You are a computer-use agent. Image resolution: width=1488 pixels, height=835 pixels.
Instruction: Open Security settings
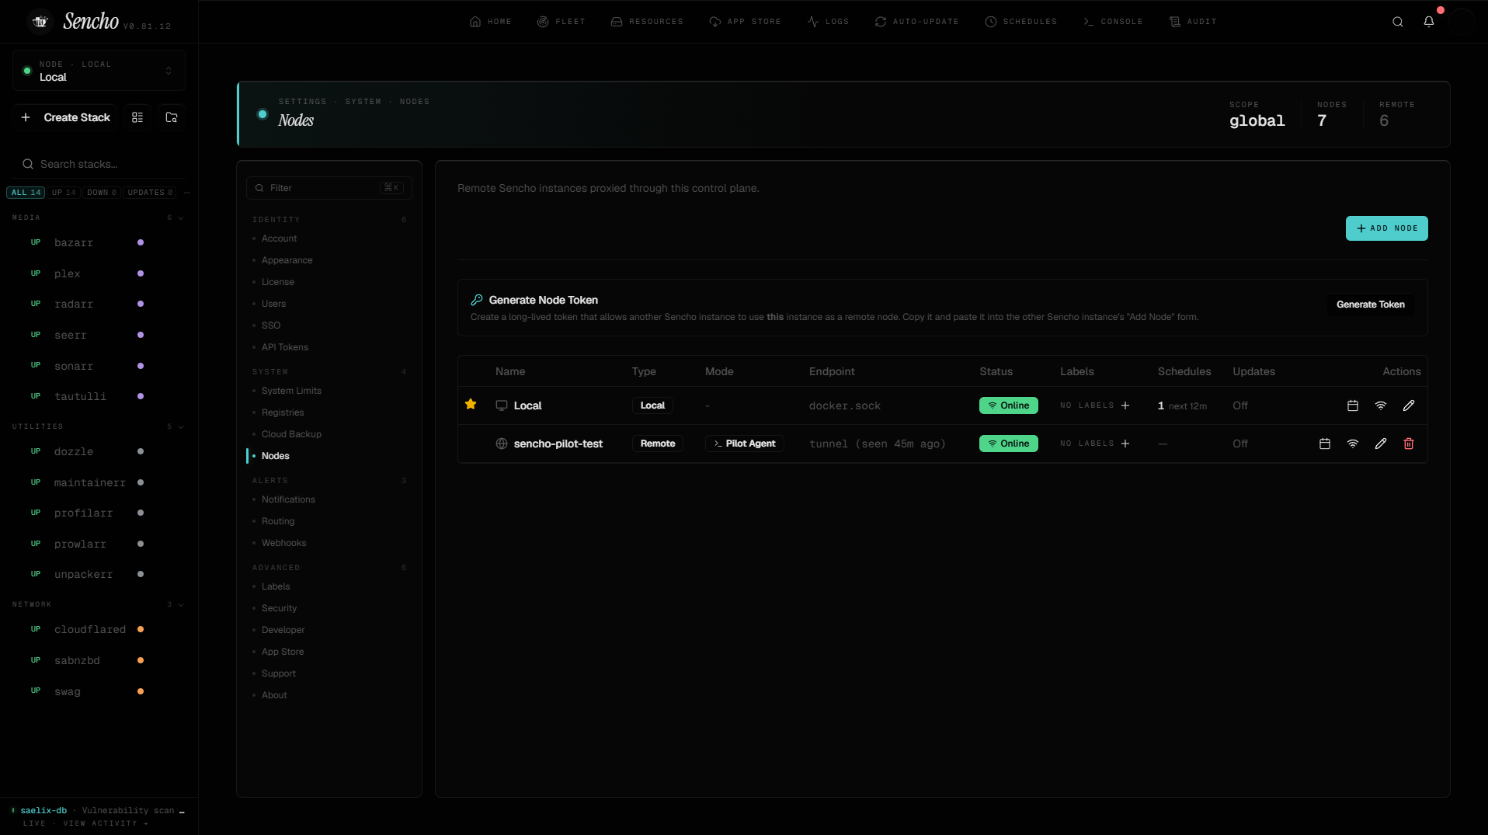(280, 608)
